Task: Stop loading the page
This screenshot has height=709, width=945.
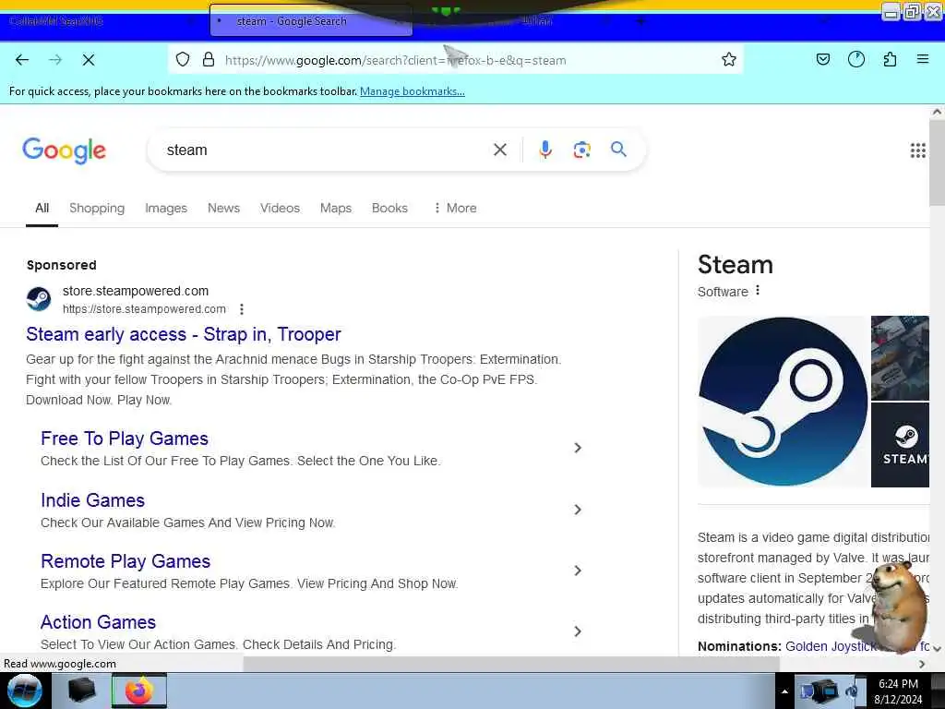Action: (x=88, y=60)
